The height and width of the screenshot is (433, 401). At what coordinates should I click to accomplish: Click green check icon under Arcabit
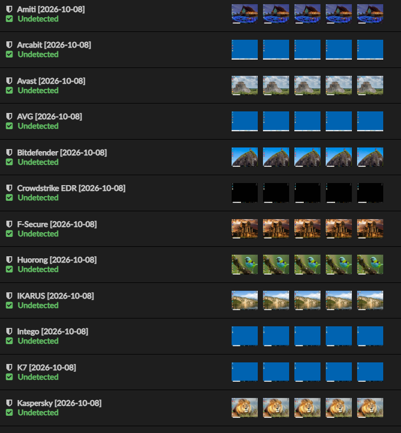9,54
